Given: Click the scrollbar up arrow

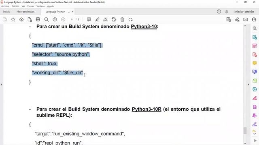Looking at the screenshot, I should pyautogui.click(x=245, y=26).
